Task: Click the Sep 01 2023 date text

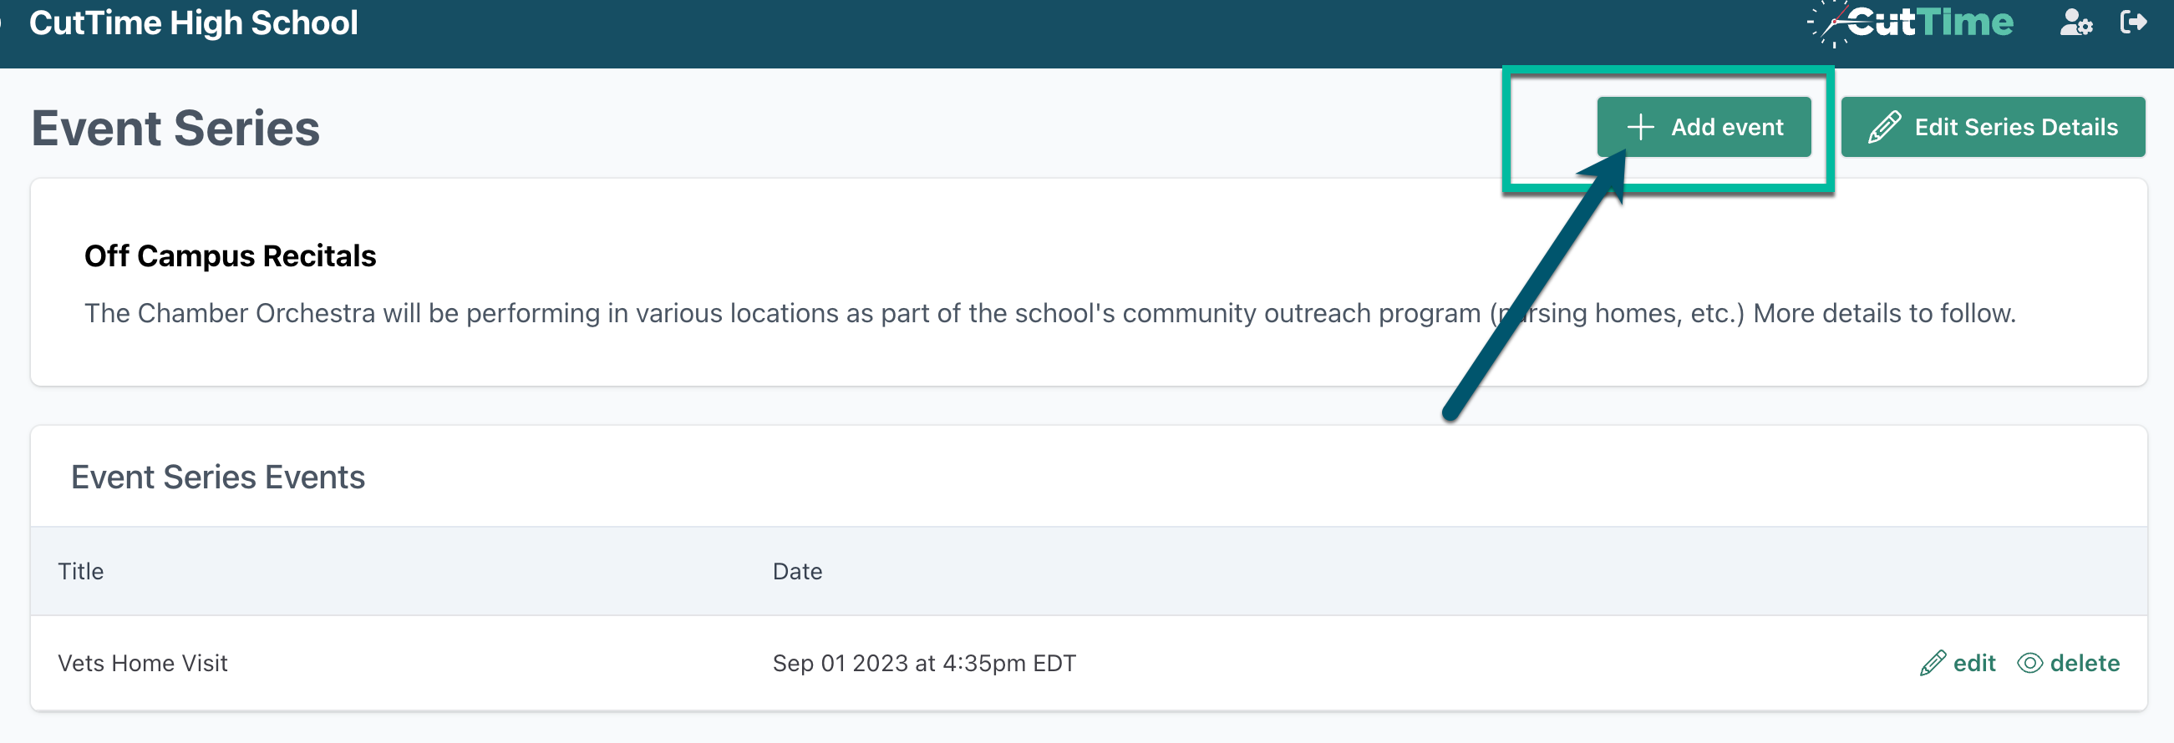Action: coord(924,663)
